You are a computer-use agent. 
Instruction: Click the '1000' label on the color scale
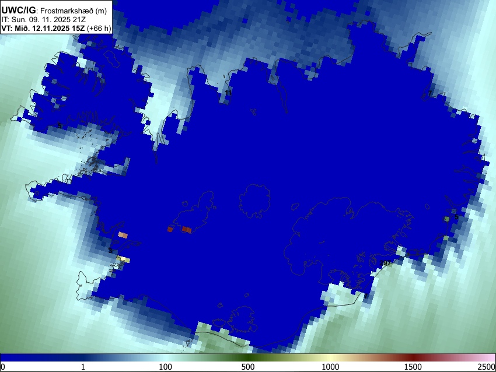330,367
